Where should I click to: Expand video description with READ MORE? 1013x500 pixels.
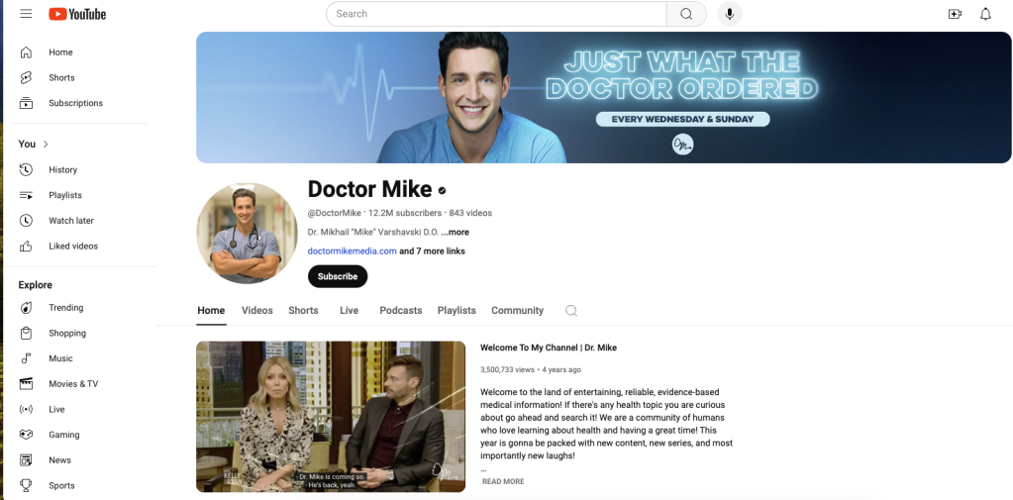pos(503,481)
